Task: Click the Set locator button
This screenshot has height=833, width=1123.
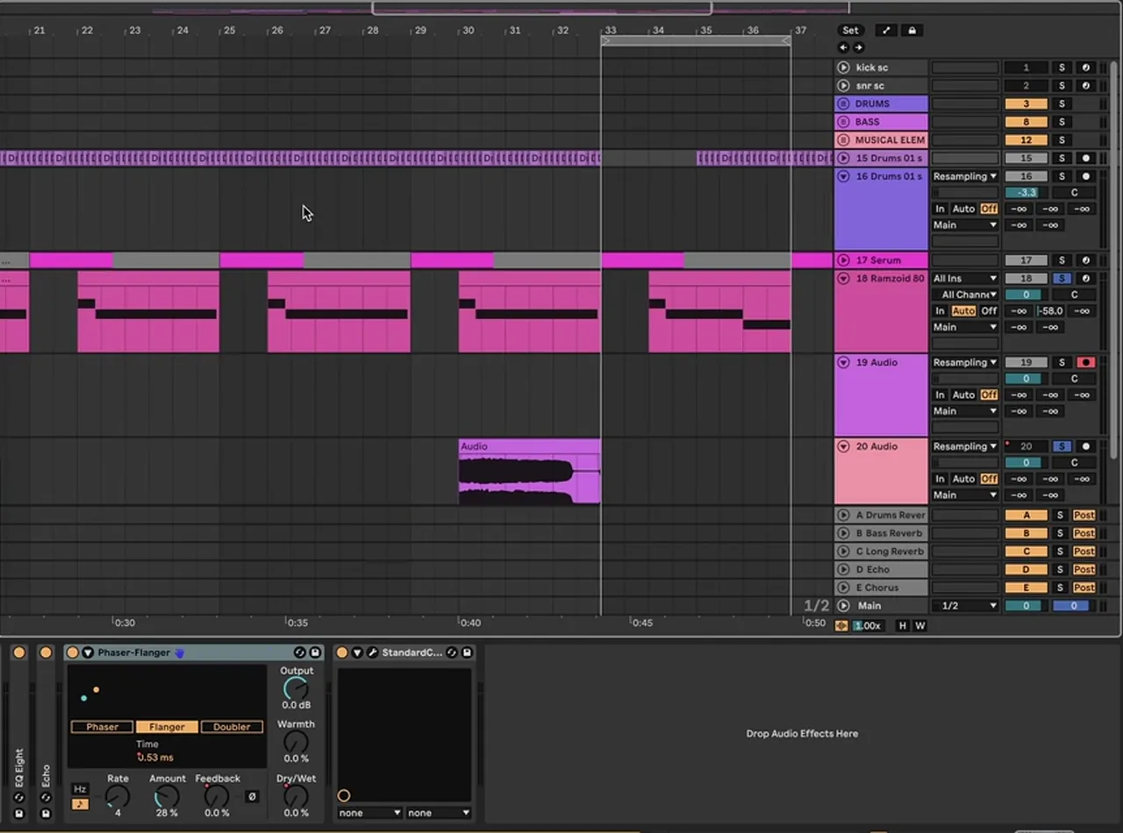Action: coord(850,31)
